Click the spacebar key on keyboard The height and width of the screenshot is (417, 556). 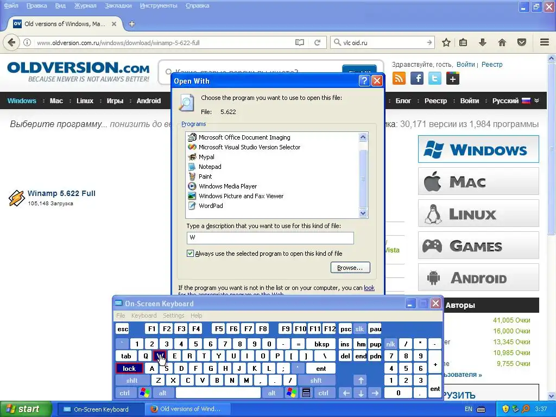[x=218, y=393]
